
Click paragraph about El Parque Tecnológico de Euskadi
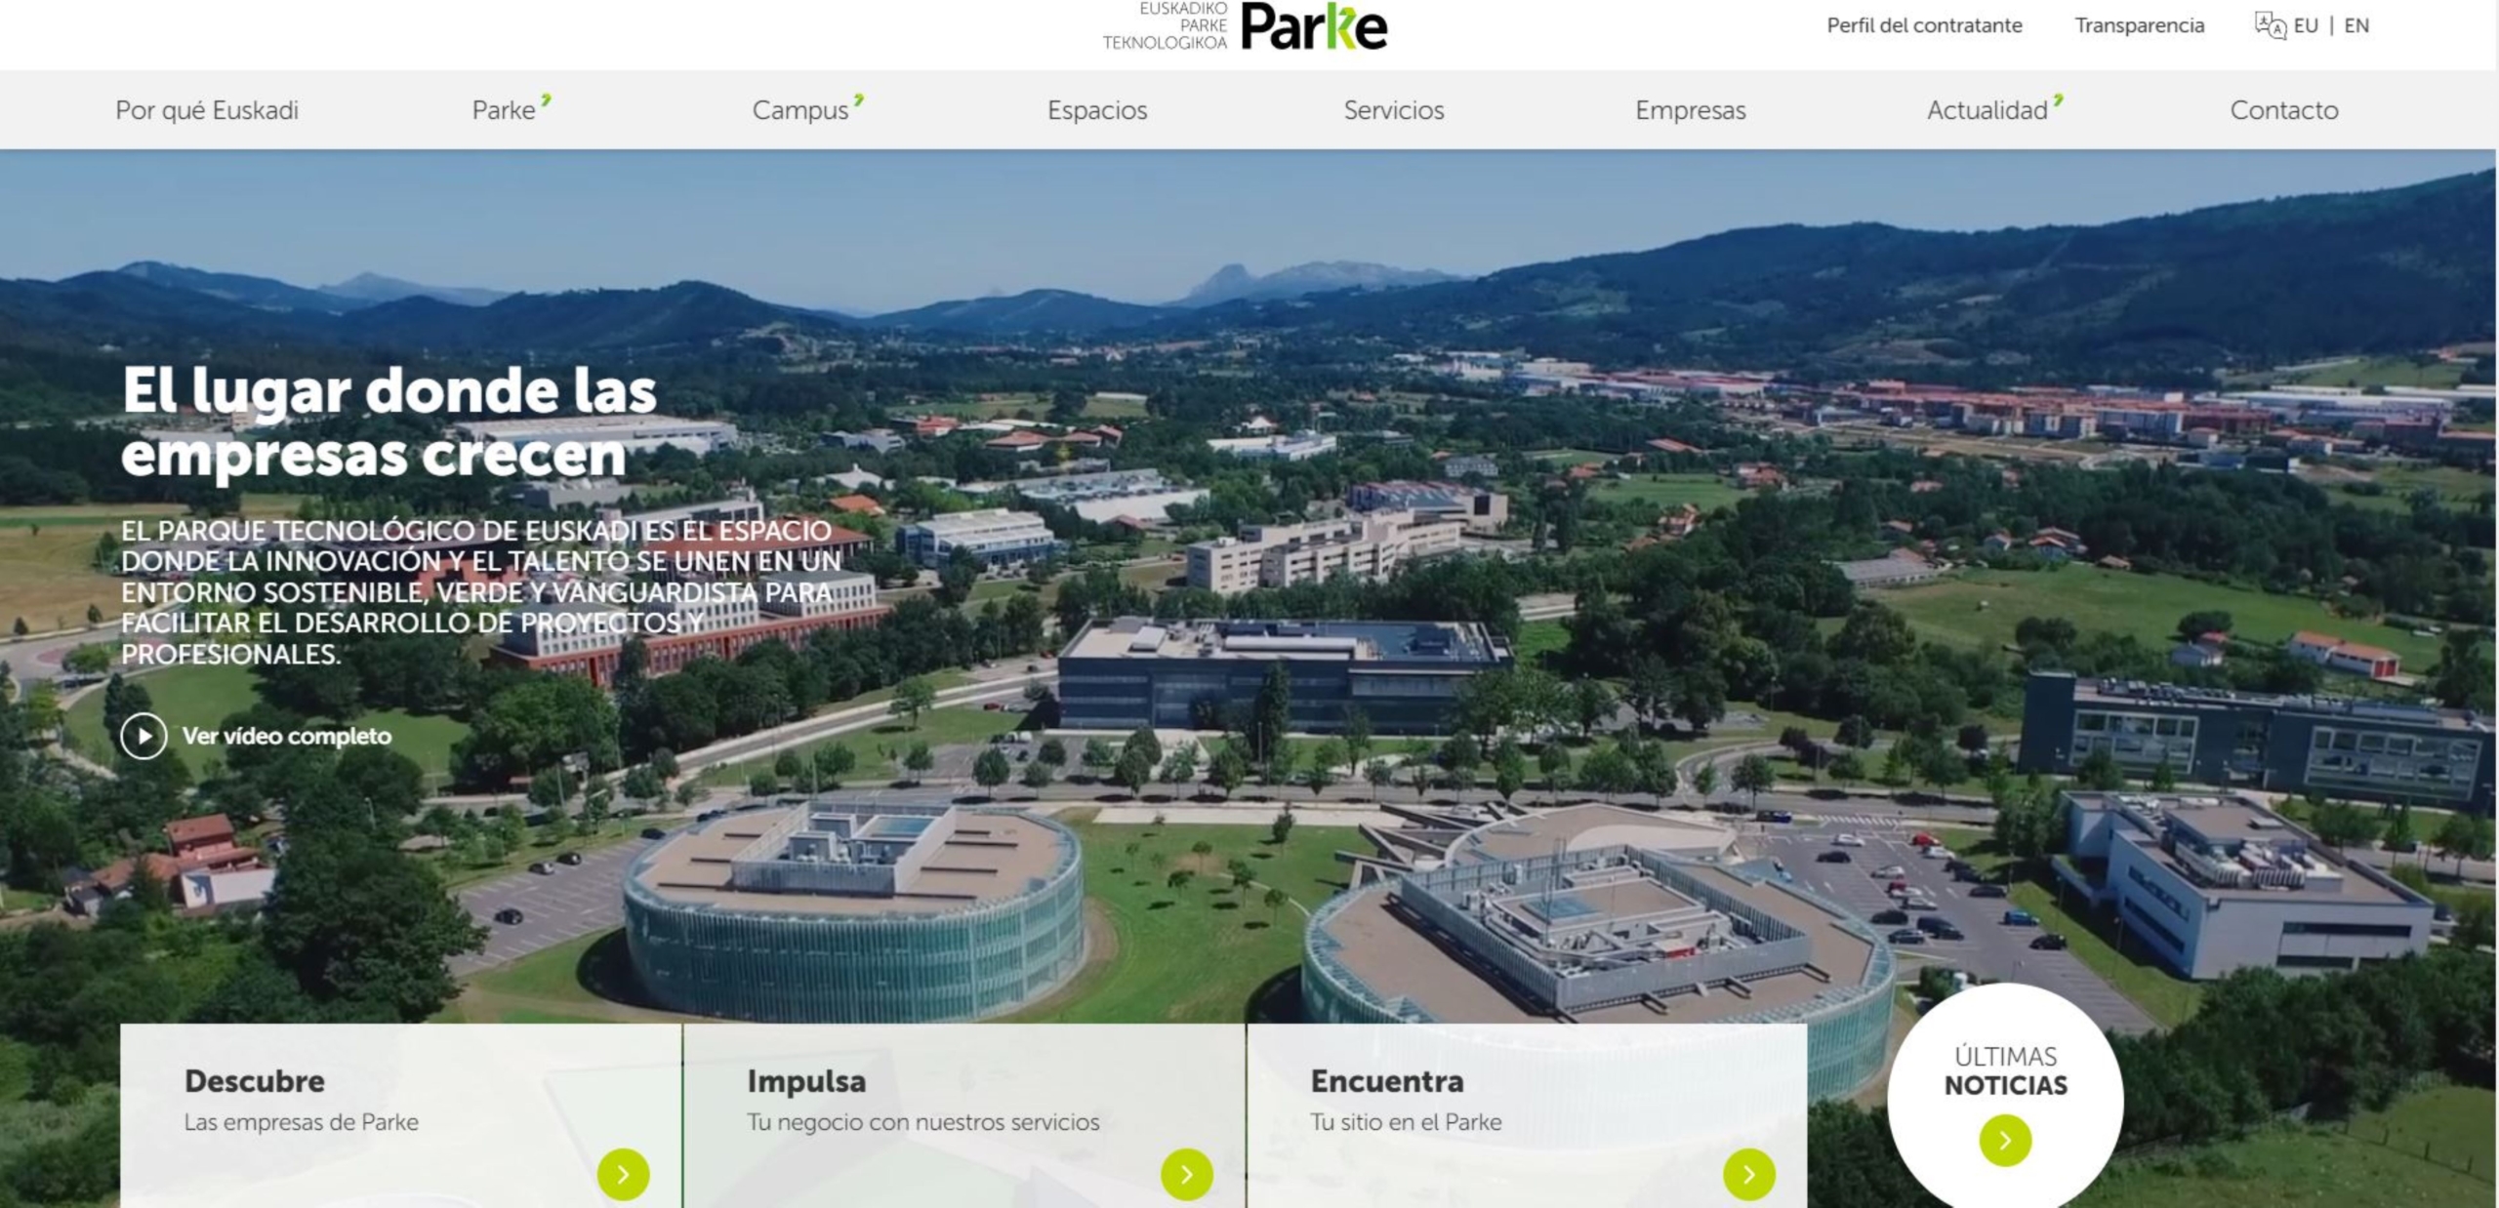coord(480,592)
